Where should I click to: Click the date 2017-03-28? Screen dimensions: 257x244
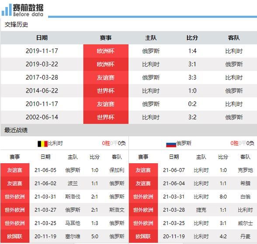click(x=42, y=77)
